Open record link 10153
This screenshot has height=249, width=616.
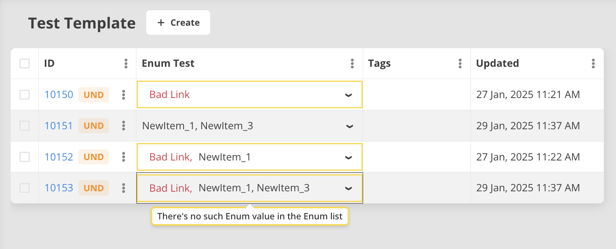pyautogui.click(x=59, y=188)
